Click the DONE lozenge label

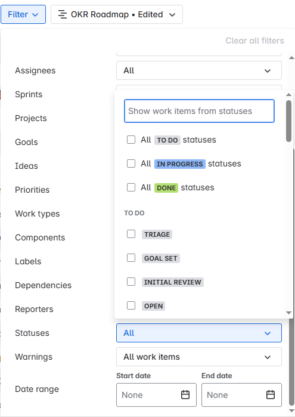point(166,188)
